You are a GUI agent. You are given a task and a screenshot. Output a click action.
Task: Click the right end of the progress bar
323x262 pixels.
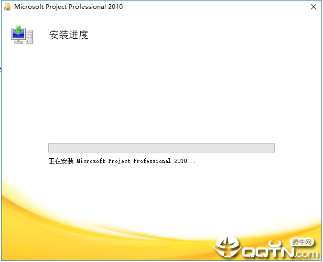click(x=272, y=148)
